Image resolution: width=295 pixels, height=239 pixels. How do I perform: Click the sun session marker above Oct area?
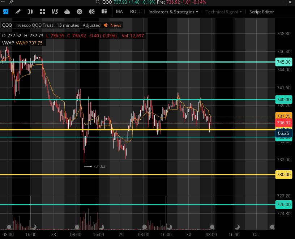[272, 227]
